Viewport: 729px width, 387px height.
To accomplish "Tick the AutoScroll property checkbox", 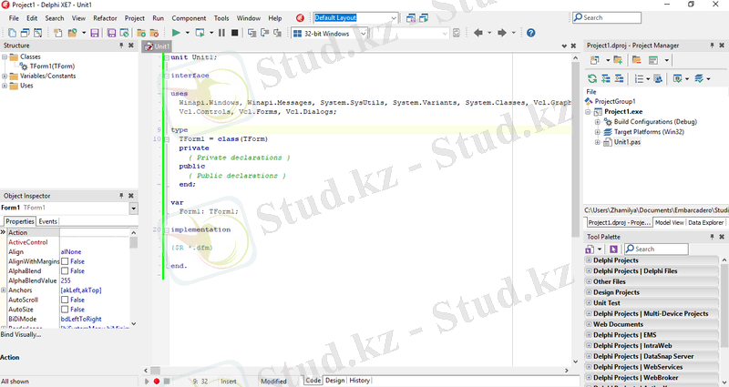I will [x=65, y=300].
